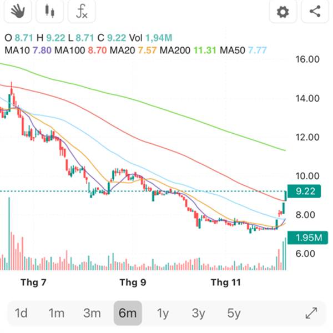Viewport: 333px width, 333px height.
Task: Switch to the 1d timeframe
Action: pos(21,313)
